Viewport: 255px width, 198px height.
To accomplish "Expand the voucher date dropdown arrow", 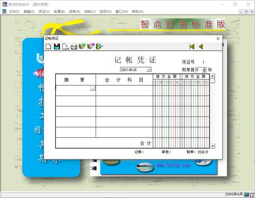I will [149, 70].
